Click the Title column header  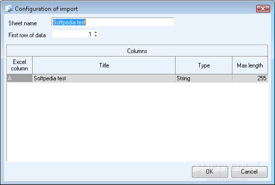(x=104, y=65)
